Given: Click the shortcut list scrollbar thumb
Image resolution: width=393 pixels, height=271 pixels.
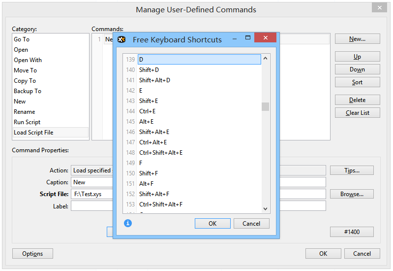Looking at the screenshot, I should 266,106.
